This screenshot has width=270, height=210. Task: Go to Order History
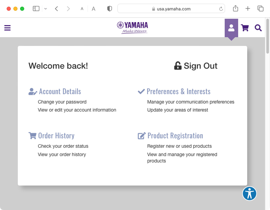56,136
